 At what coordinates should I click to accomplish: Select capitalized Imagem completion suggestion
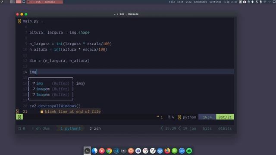point(51,95)
